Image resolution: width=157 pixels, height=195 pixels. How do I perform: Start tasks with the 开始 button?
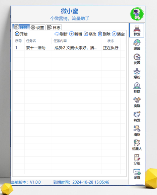21,34
